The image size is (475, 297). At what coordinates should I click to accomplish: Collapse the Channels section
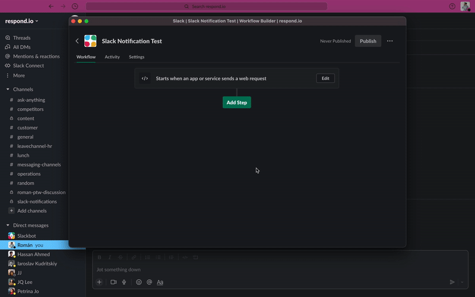(x=8, y=90)
